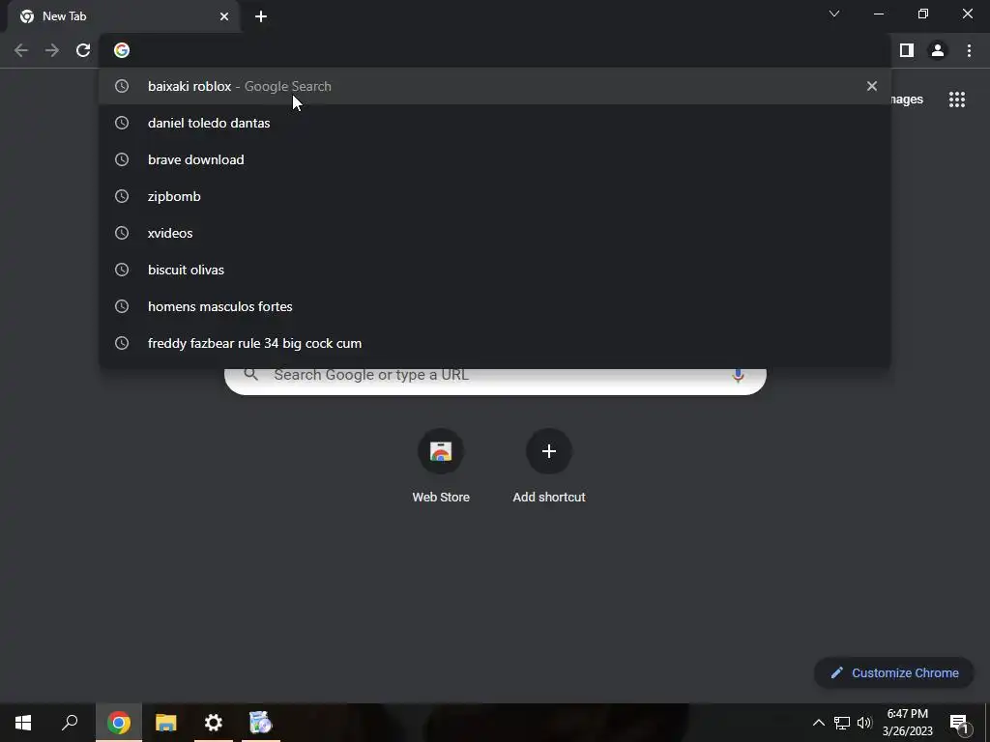Open the Settings gear in the taskbar
The image size is (990, 742).
coord(214,723)
